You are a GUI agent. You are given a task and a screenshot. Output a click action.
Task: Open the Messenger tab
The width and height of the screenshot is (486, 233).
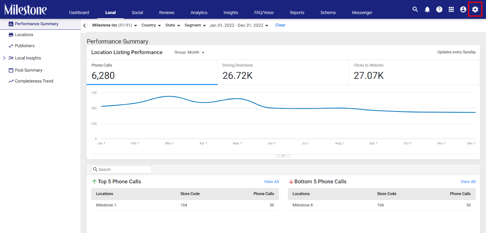362,12
